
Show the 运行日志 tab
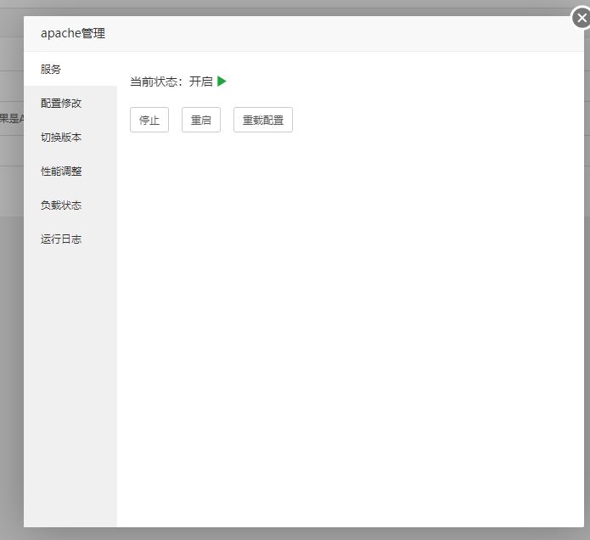[x=61, y=239]
